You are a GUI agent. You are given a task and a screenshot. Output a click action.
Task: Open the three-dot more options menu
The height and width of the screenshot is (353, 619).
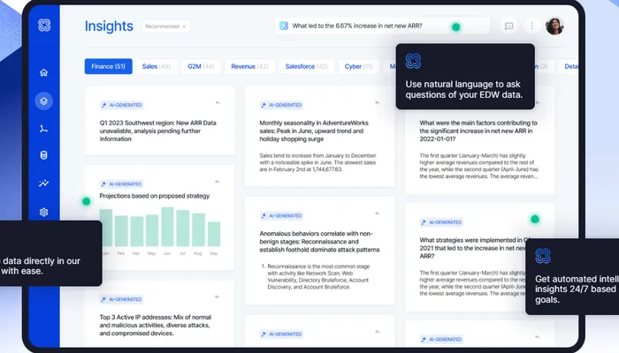pos(531,26)
